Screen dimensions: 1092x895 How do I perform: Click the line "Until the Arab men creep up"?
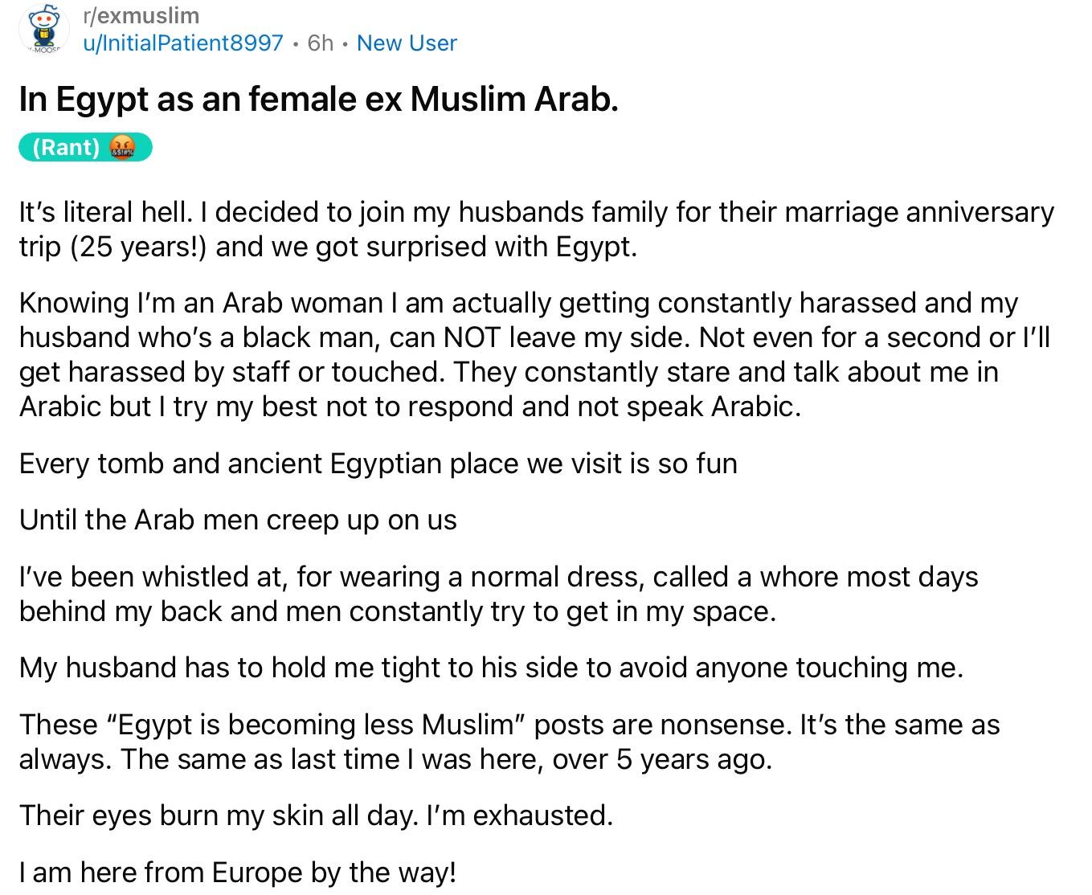(x=238, y=520)
